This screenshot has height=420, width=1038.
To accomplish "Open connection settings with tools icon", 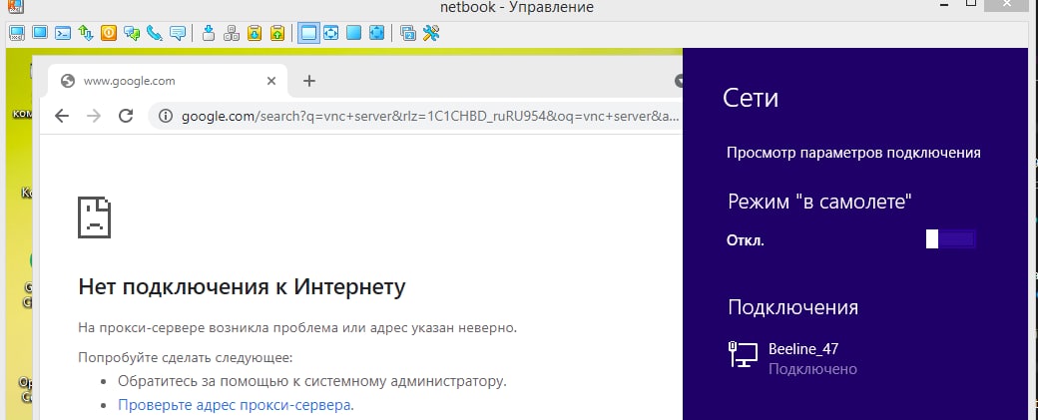I will 431,32.
